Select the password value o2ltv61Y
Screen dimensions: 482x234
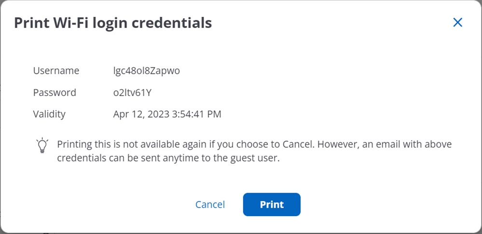tap(133, 93)
